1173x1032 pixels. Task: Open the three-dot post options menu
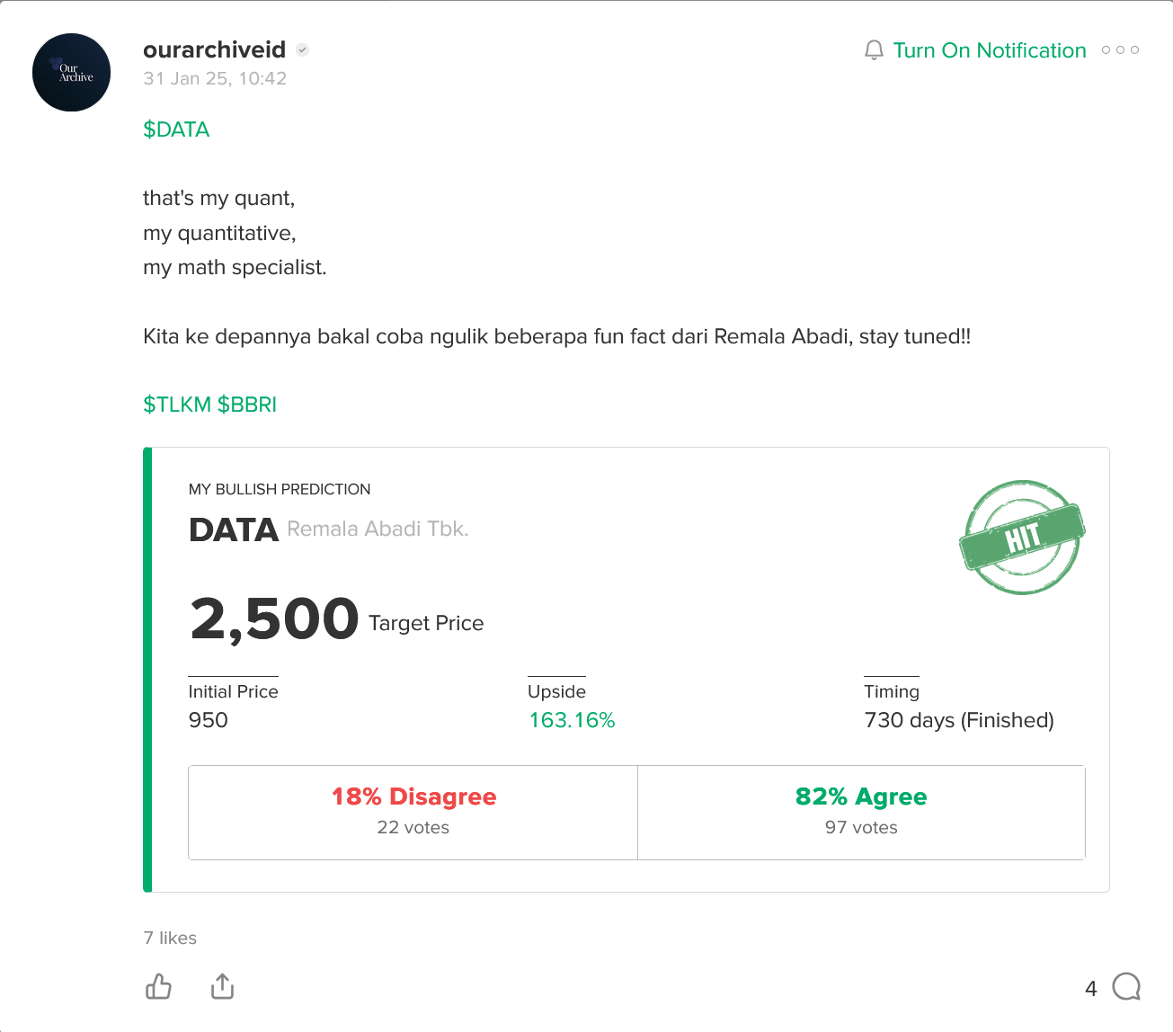(x=1120, y=50)
